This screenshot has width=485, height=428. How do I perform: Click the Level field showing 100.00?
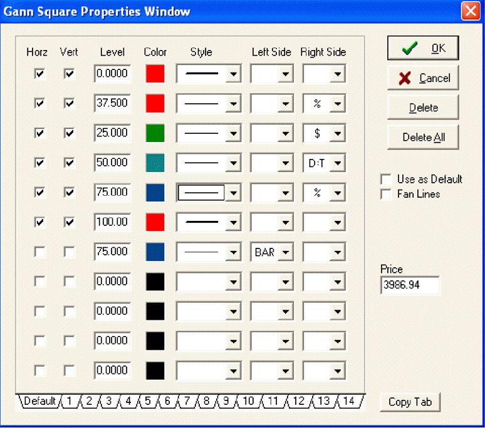pyautogui.click(x=112, y=222)
